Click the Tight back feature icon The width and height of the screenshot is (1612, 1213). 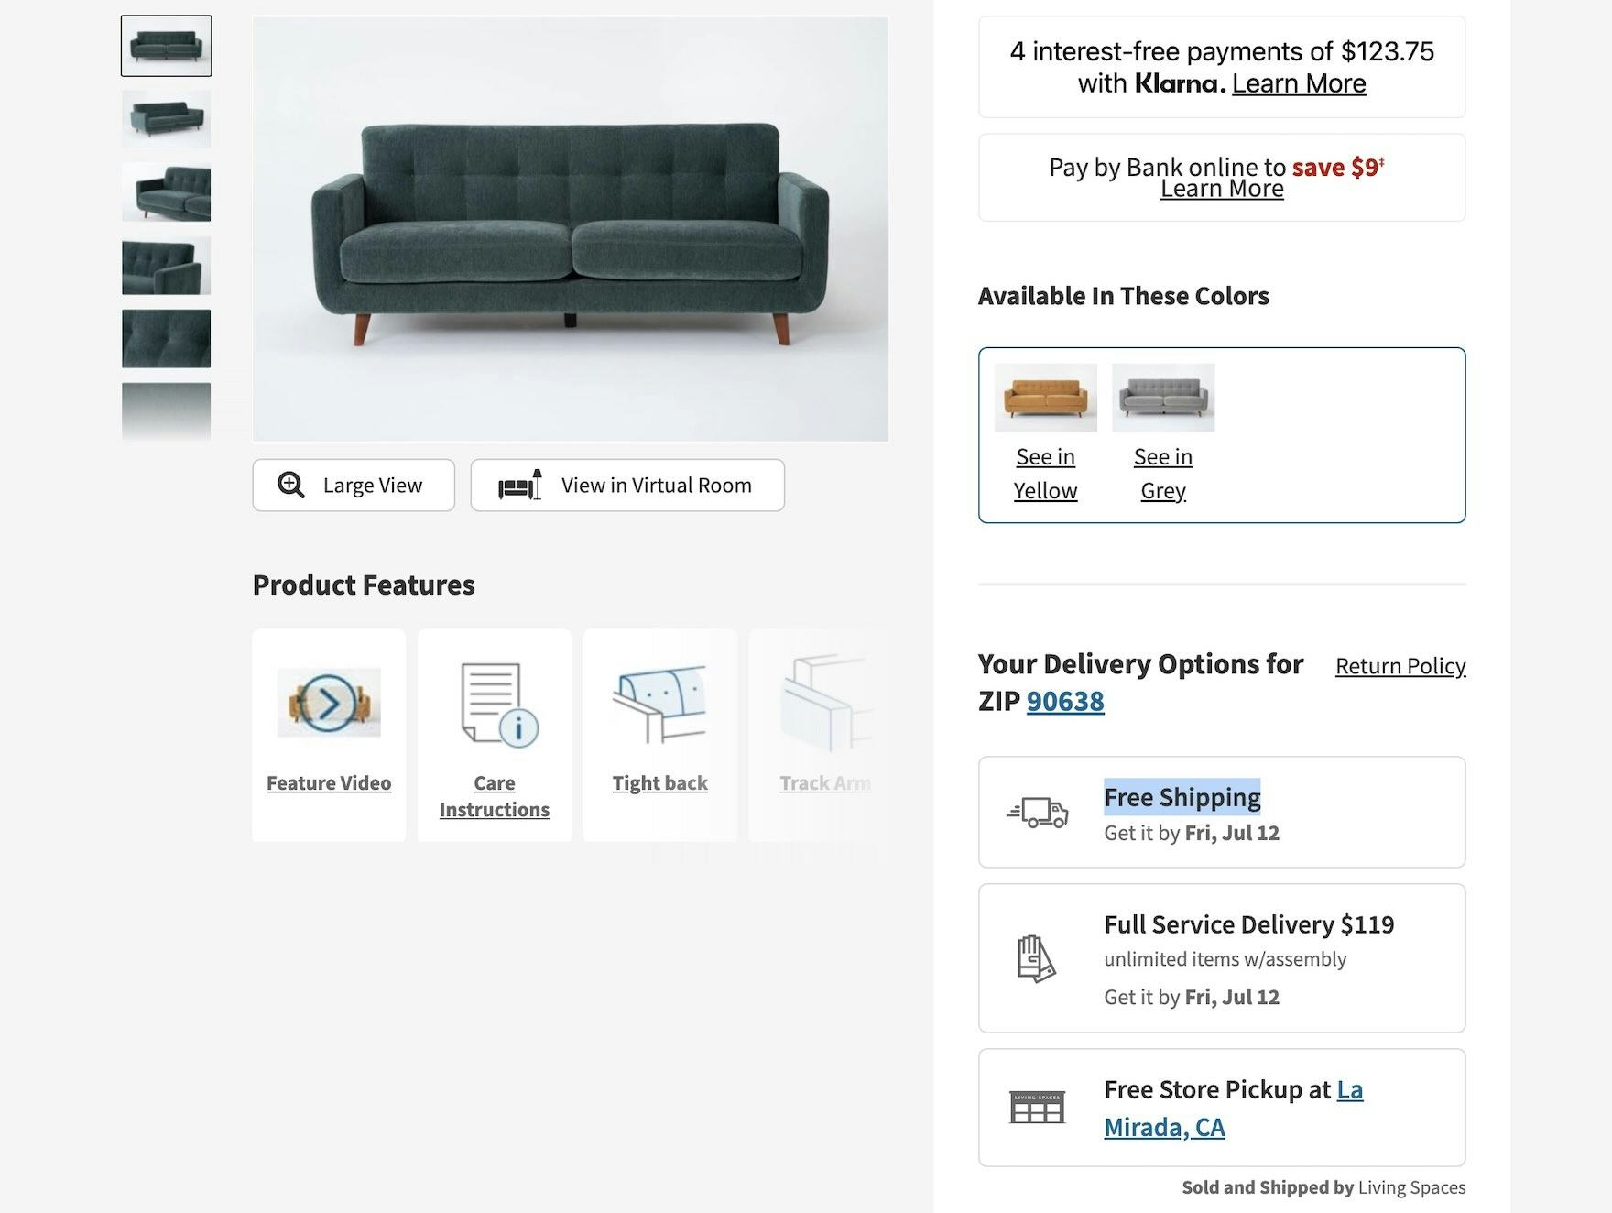click(x=659, y=704)
